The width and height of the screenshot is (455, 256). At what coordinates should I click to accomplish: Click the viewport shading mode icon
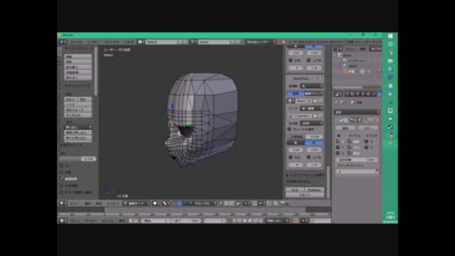tap(156, 203)
